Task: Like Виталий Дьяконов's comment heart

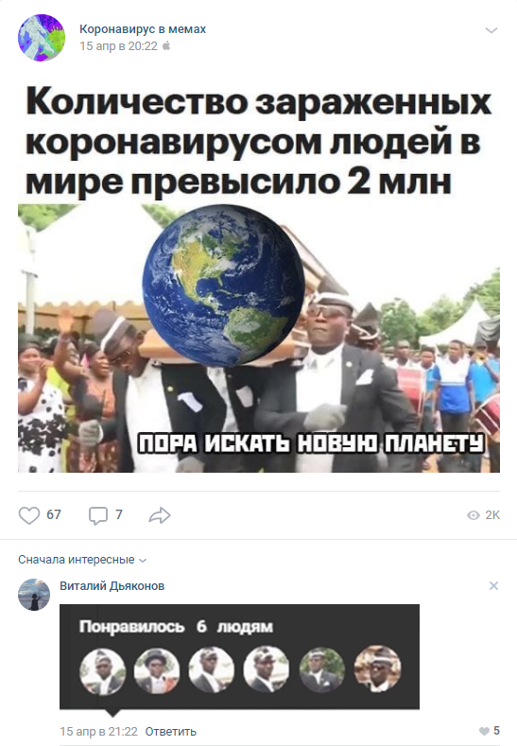Action: click(x=484, y=731)
